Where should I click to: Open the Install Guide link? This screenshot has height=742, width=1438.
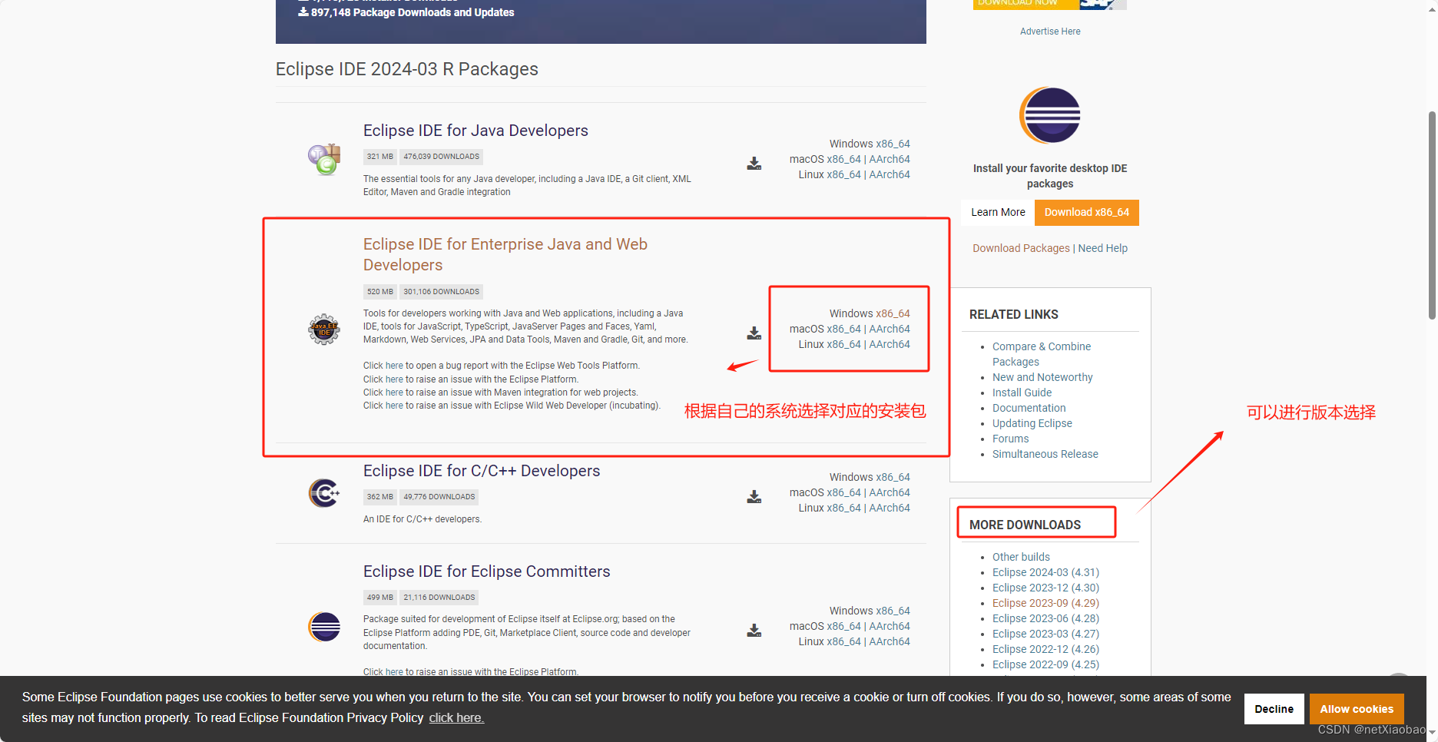coord(1022,393)
